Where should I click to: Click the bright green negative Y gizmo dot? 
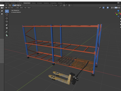pos(117,14)
